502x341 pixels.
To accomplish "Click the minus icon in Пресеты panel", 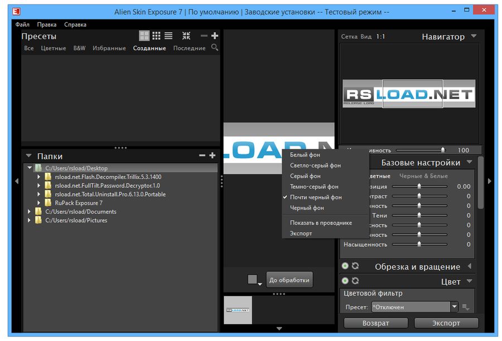I will coord(204,36).
